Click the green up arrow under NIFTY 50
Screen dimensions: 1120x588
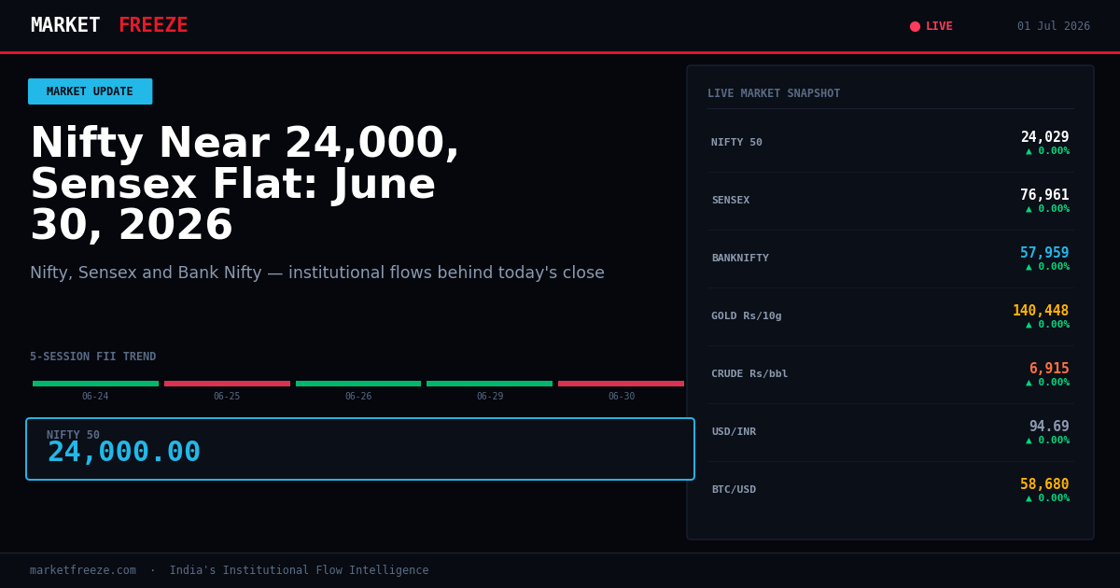1029,151
